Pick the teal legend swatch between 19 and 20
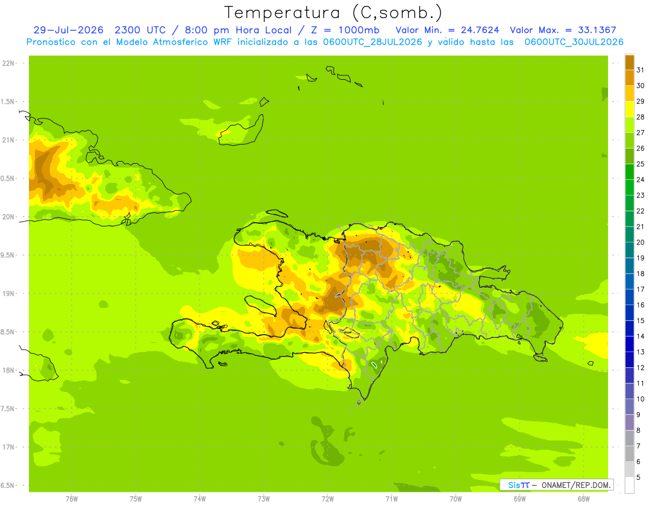Image resolution: width=655 pixels, height=506 pixels. 629,250
